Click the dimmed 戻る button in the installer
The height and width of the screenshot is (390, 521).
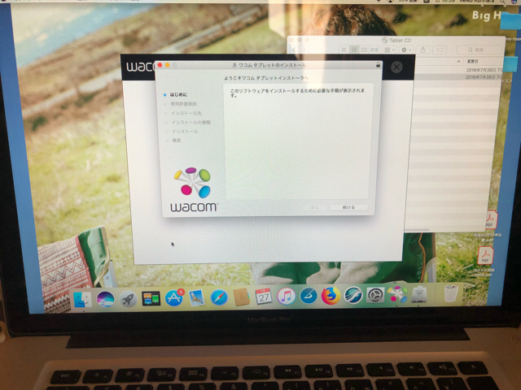[x=315, y=207]
